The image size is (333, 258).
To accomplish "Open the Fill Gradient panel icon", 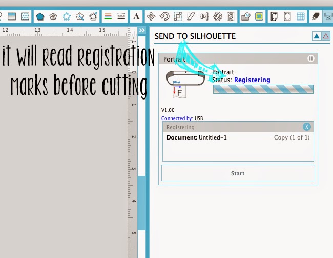I will coord(12,16).
